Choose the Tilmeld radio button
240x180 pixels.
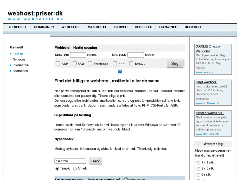(57, 169)
